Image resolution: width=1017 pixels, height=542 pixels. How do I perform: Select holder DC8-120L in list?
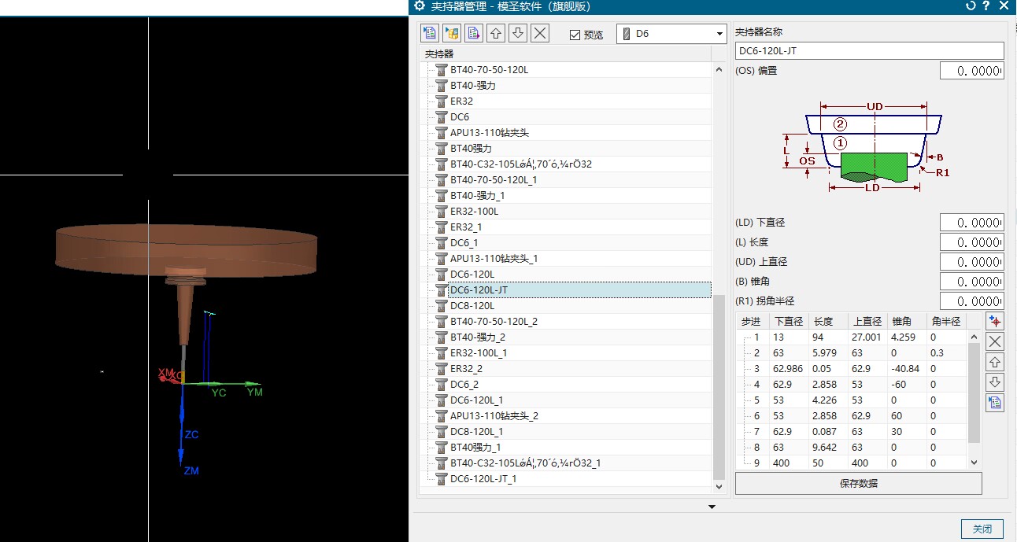472,305
